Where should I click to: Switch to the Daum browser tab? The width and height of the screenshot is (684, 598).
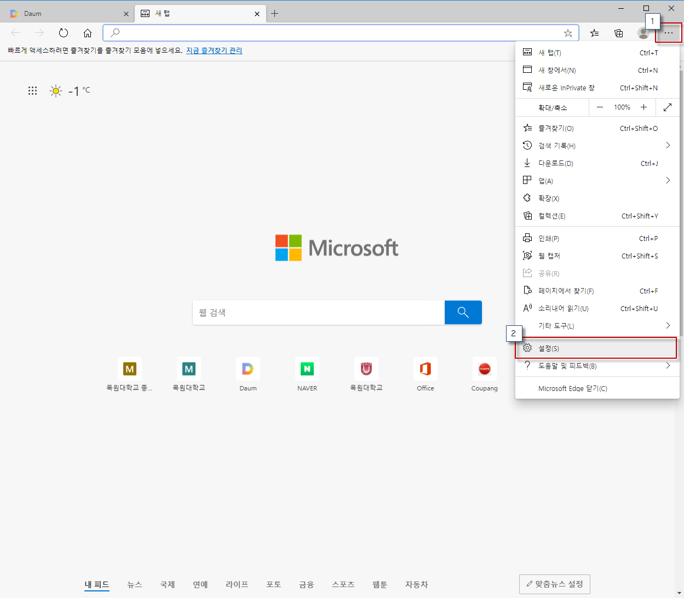pyautogui.click(x=66, y=14)
